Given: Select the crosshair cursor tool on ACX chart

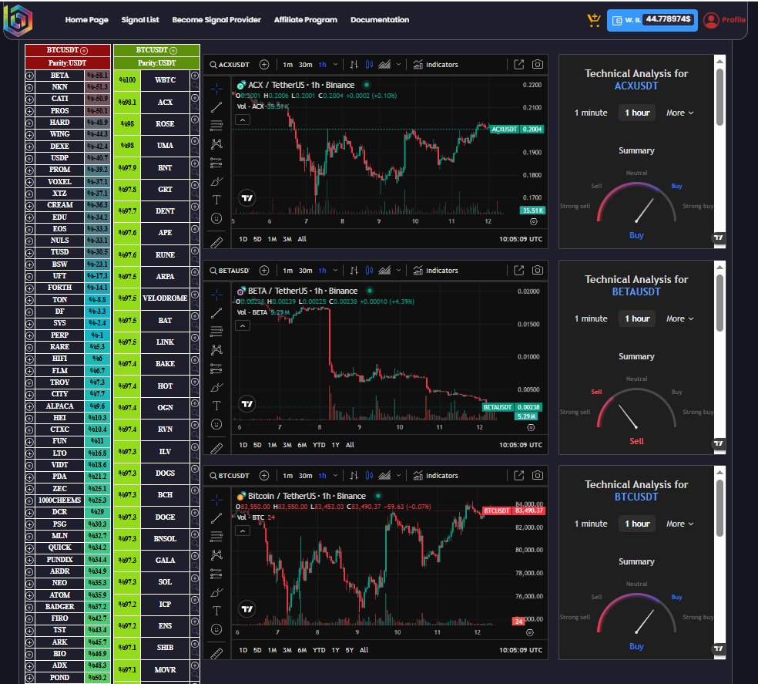Looking at the screenshot, I should tap(216, 89).
